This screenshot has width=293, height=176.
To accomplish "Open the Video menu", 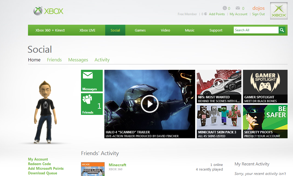I will (x=165, y=30).
